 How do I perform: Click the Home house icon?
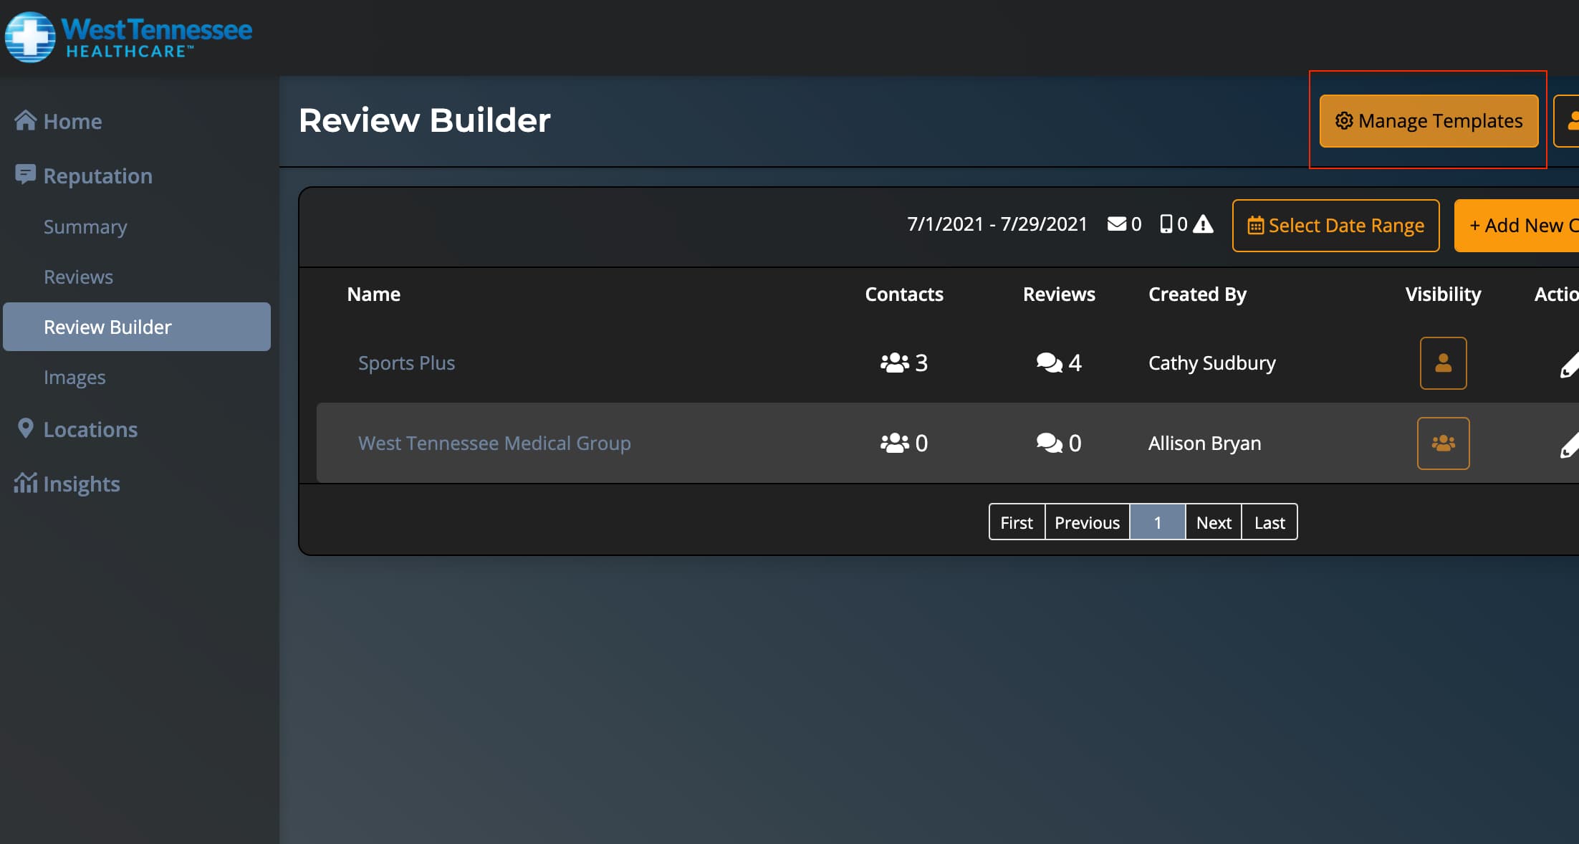[25, 120]
